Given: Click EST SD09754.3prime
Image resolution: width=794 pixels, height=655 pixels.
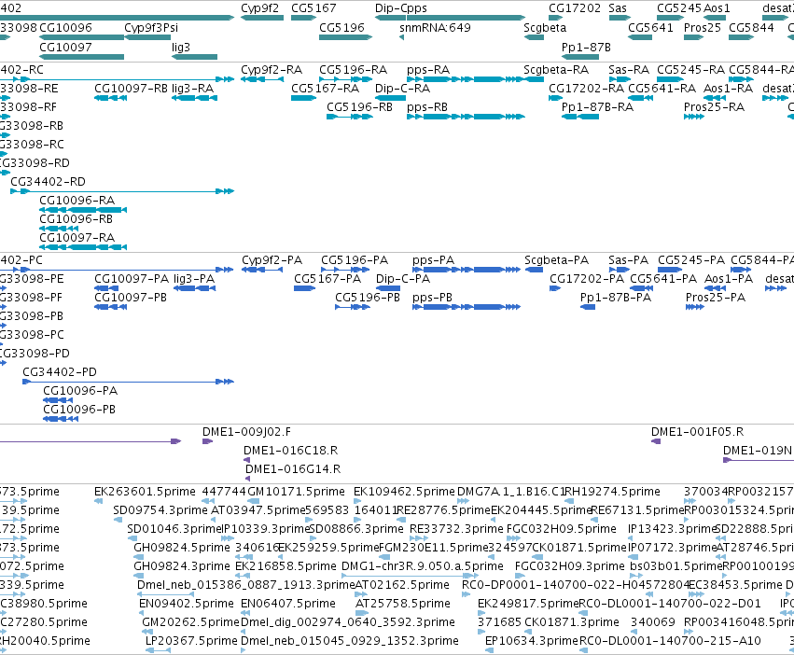Looking at the screenshot, I should 160,510.
